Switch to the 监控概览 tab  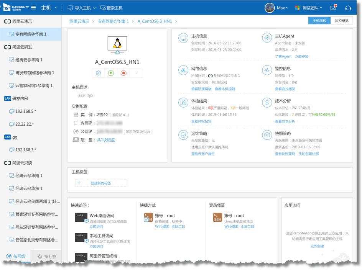[x=341, y=21]
